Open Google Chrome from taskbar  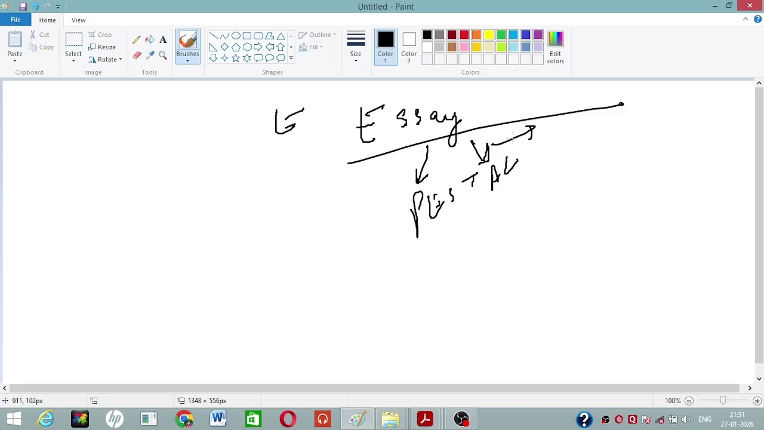tap(184, 419)
